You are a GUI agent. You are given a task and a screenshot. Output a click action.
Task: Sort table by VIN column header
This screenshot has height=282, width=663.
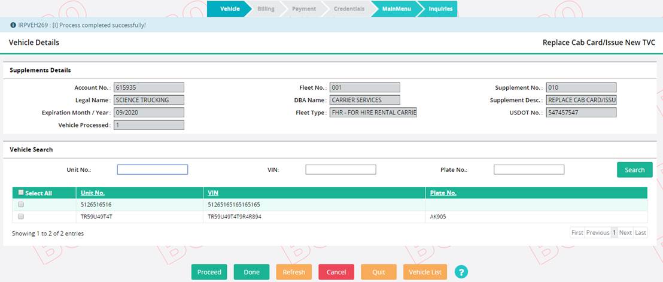pyautogui.click(x=213, y=193)
